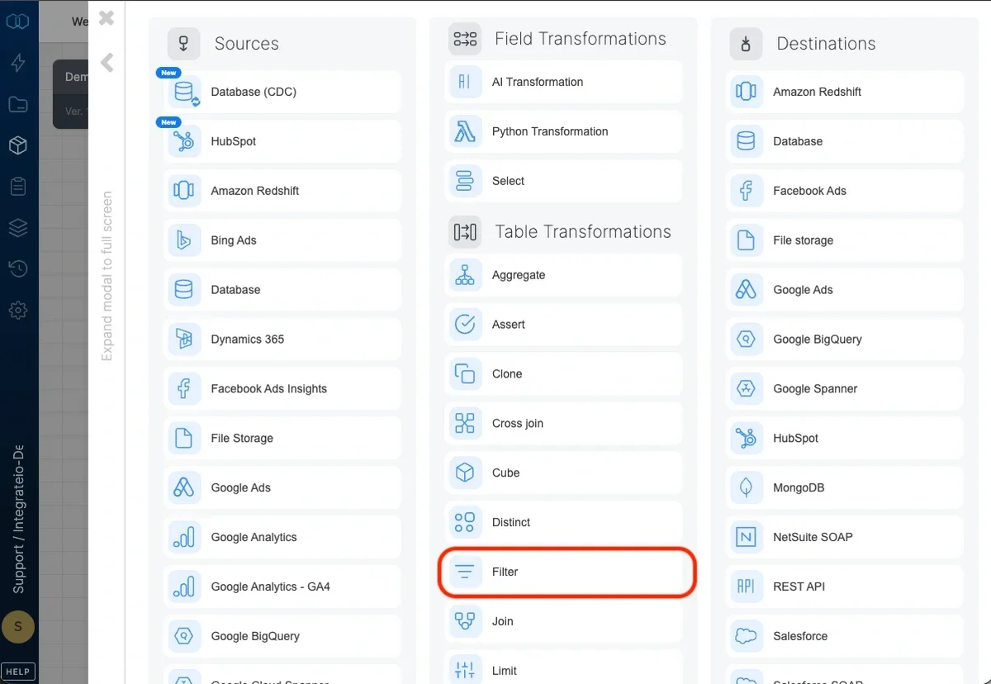Add HubSpot destination

845,439
